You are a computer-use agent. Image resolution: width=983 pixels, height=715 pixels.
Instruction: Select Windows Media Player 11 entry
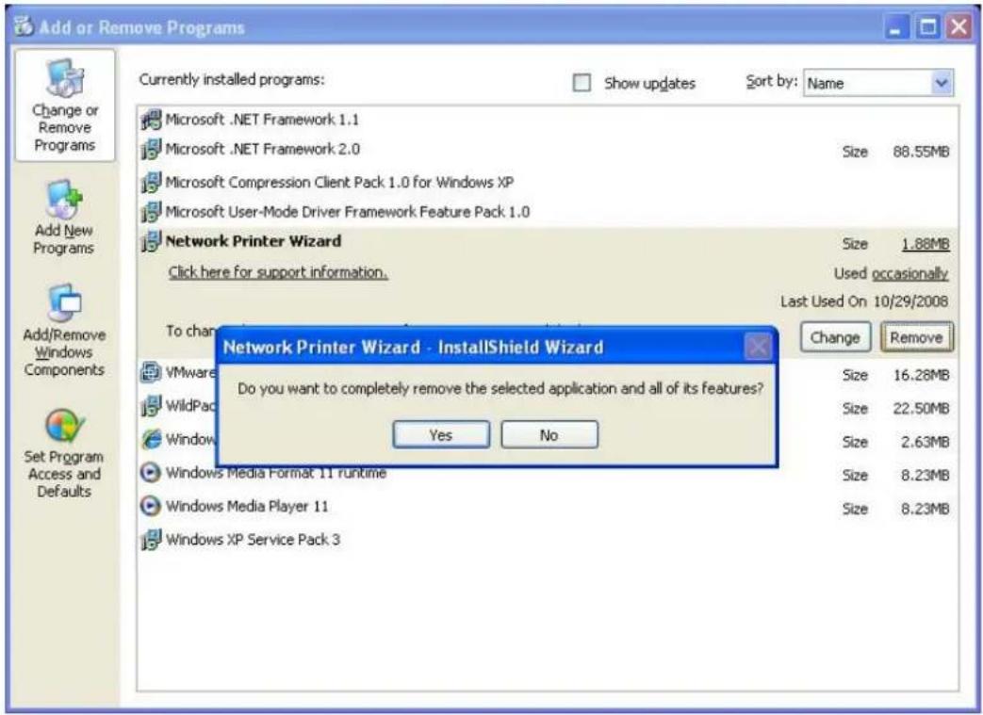246,506
